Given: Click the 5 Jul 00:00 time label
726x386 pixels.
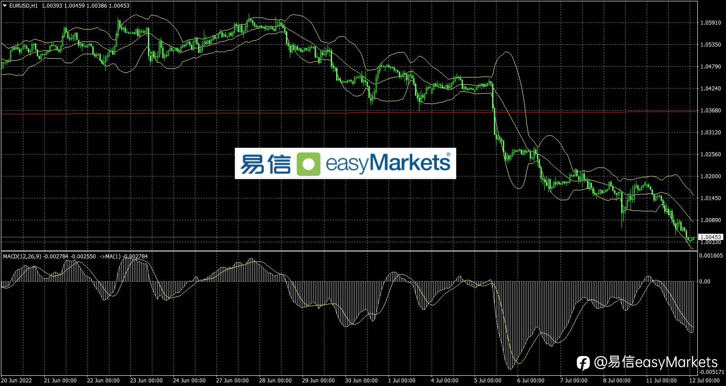Looking at the screenshot, I should [488, 381].
